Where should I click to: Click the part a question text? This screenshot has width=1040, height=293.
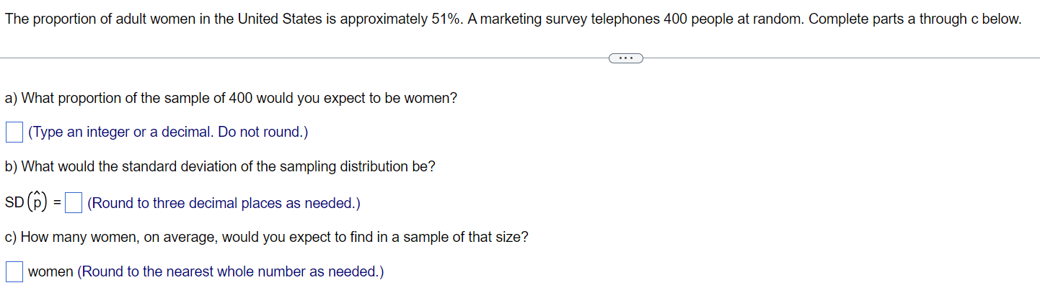point(231,98)
